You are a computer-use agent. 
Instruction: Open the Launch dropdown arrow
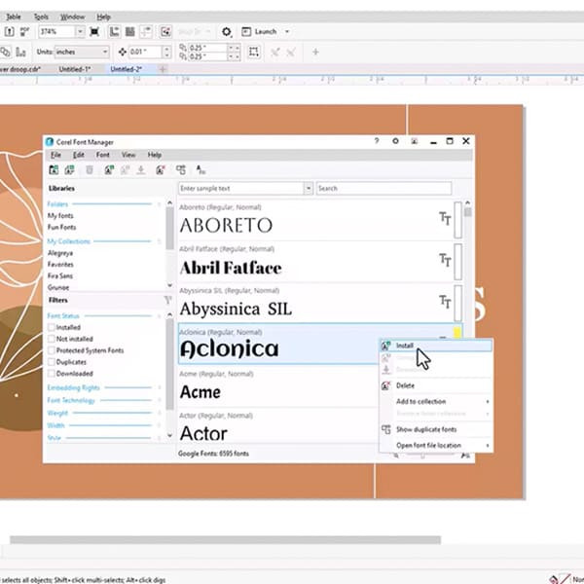[x=287, y=32]
